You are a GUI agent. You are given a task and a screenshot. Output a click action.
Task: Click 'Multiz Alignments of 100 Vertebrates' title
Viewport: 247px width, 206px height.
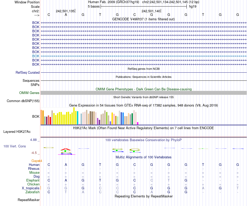pos(144,157)
